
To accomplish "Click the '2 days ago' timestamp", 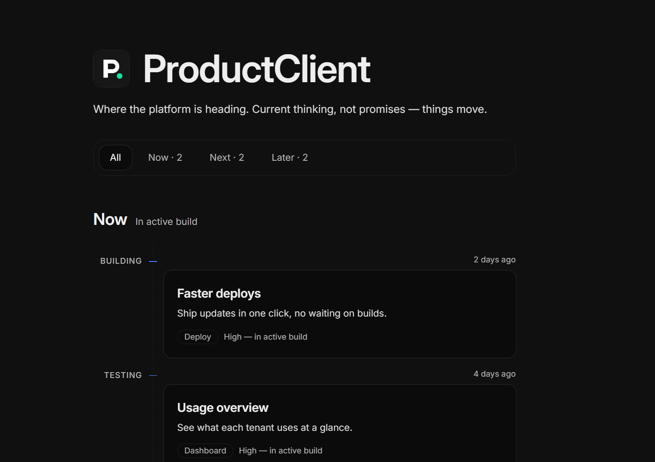I will 495,260.
